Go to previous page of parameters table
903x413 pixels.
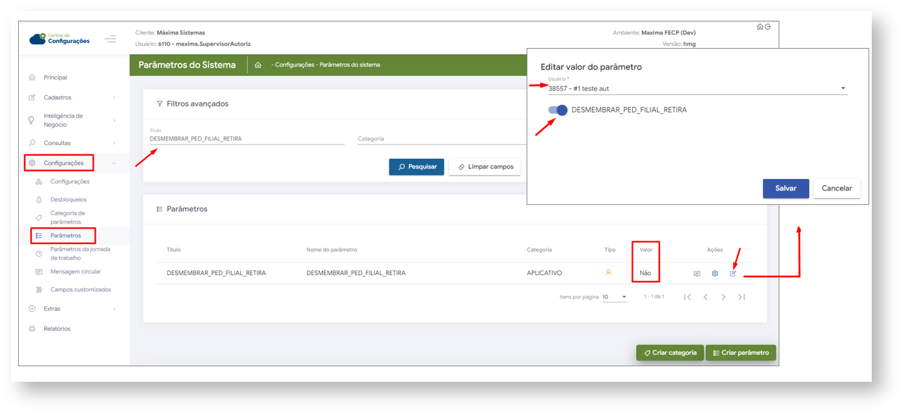pyautogui.click(x=706, y=297)
